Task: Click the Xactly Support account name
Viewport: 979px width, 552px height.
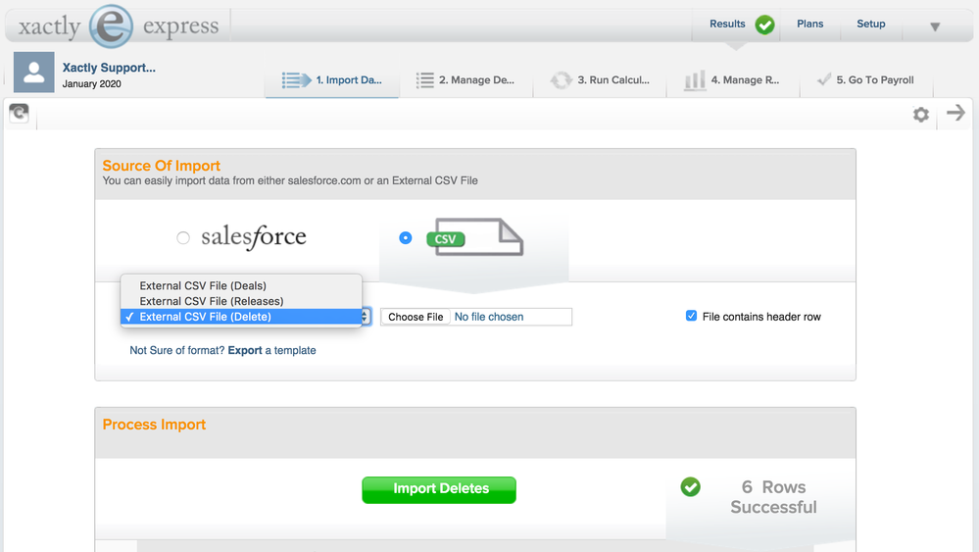Action: click(109, 68)
